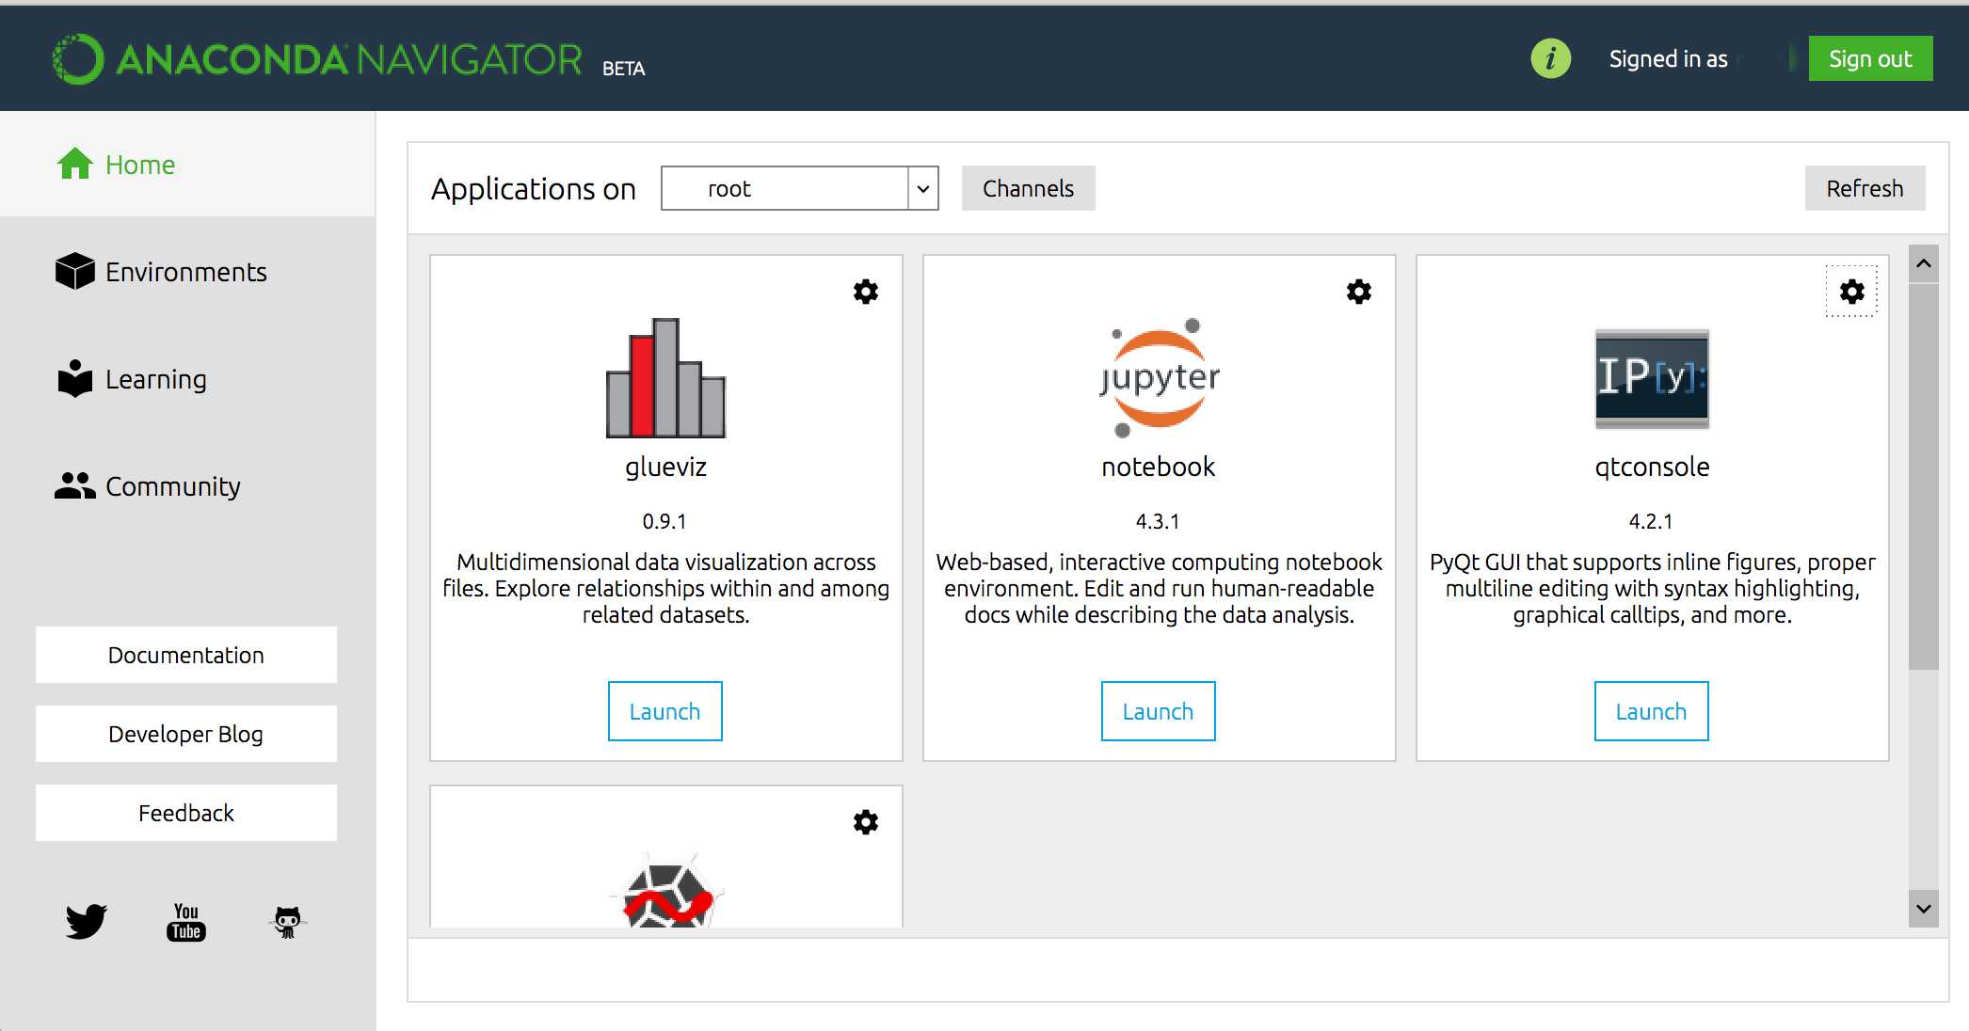1969x1031 pixels.
Task: Click the BETA label in header
Action: [624, 69]
